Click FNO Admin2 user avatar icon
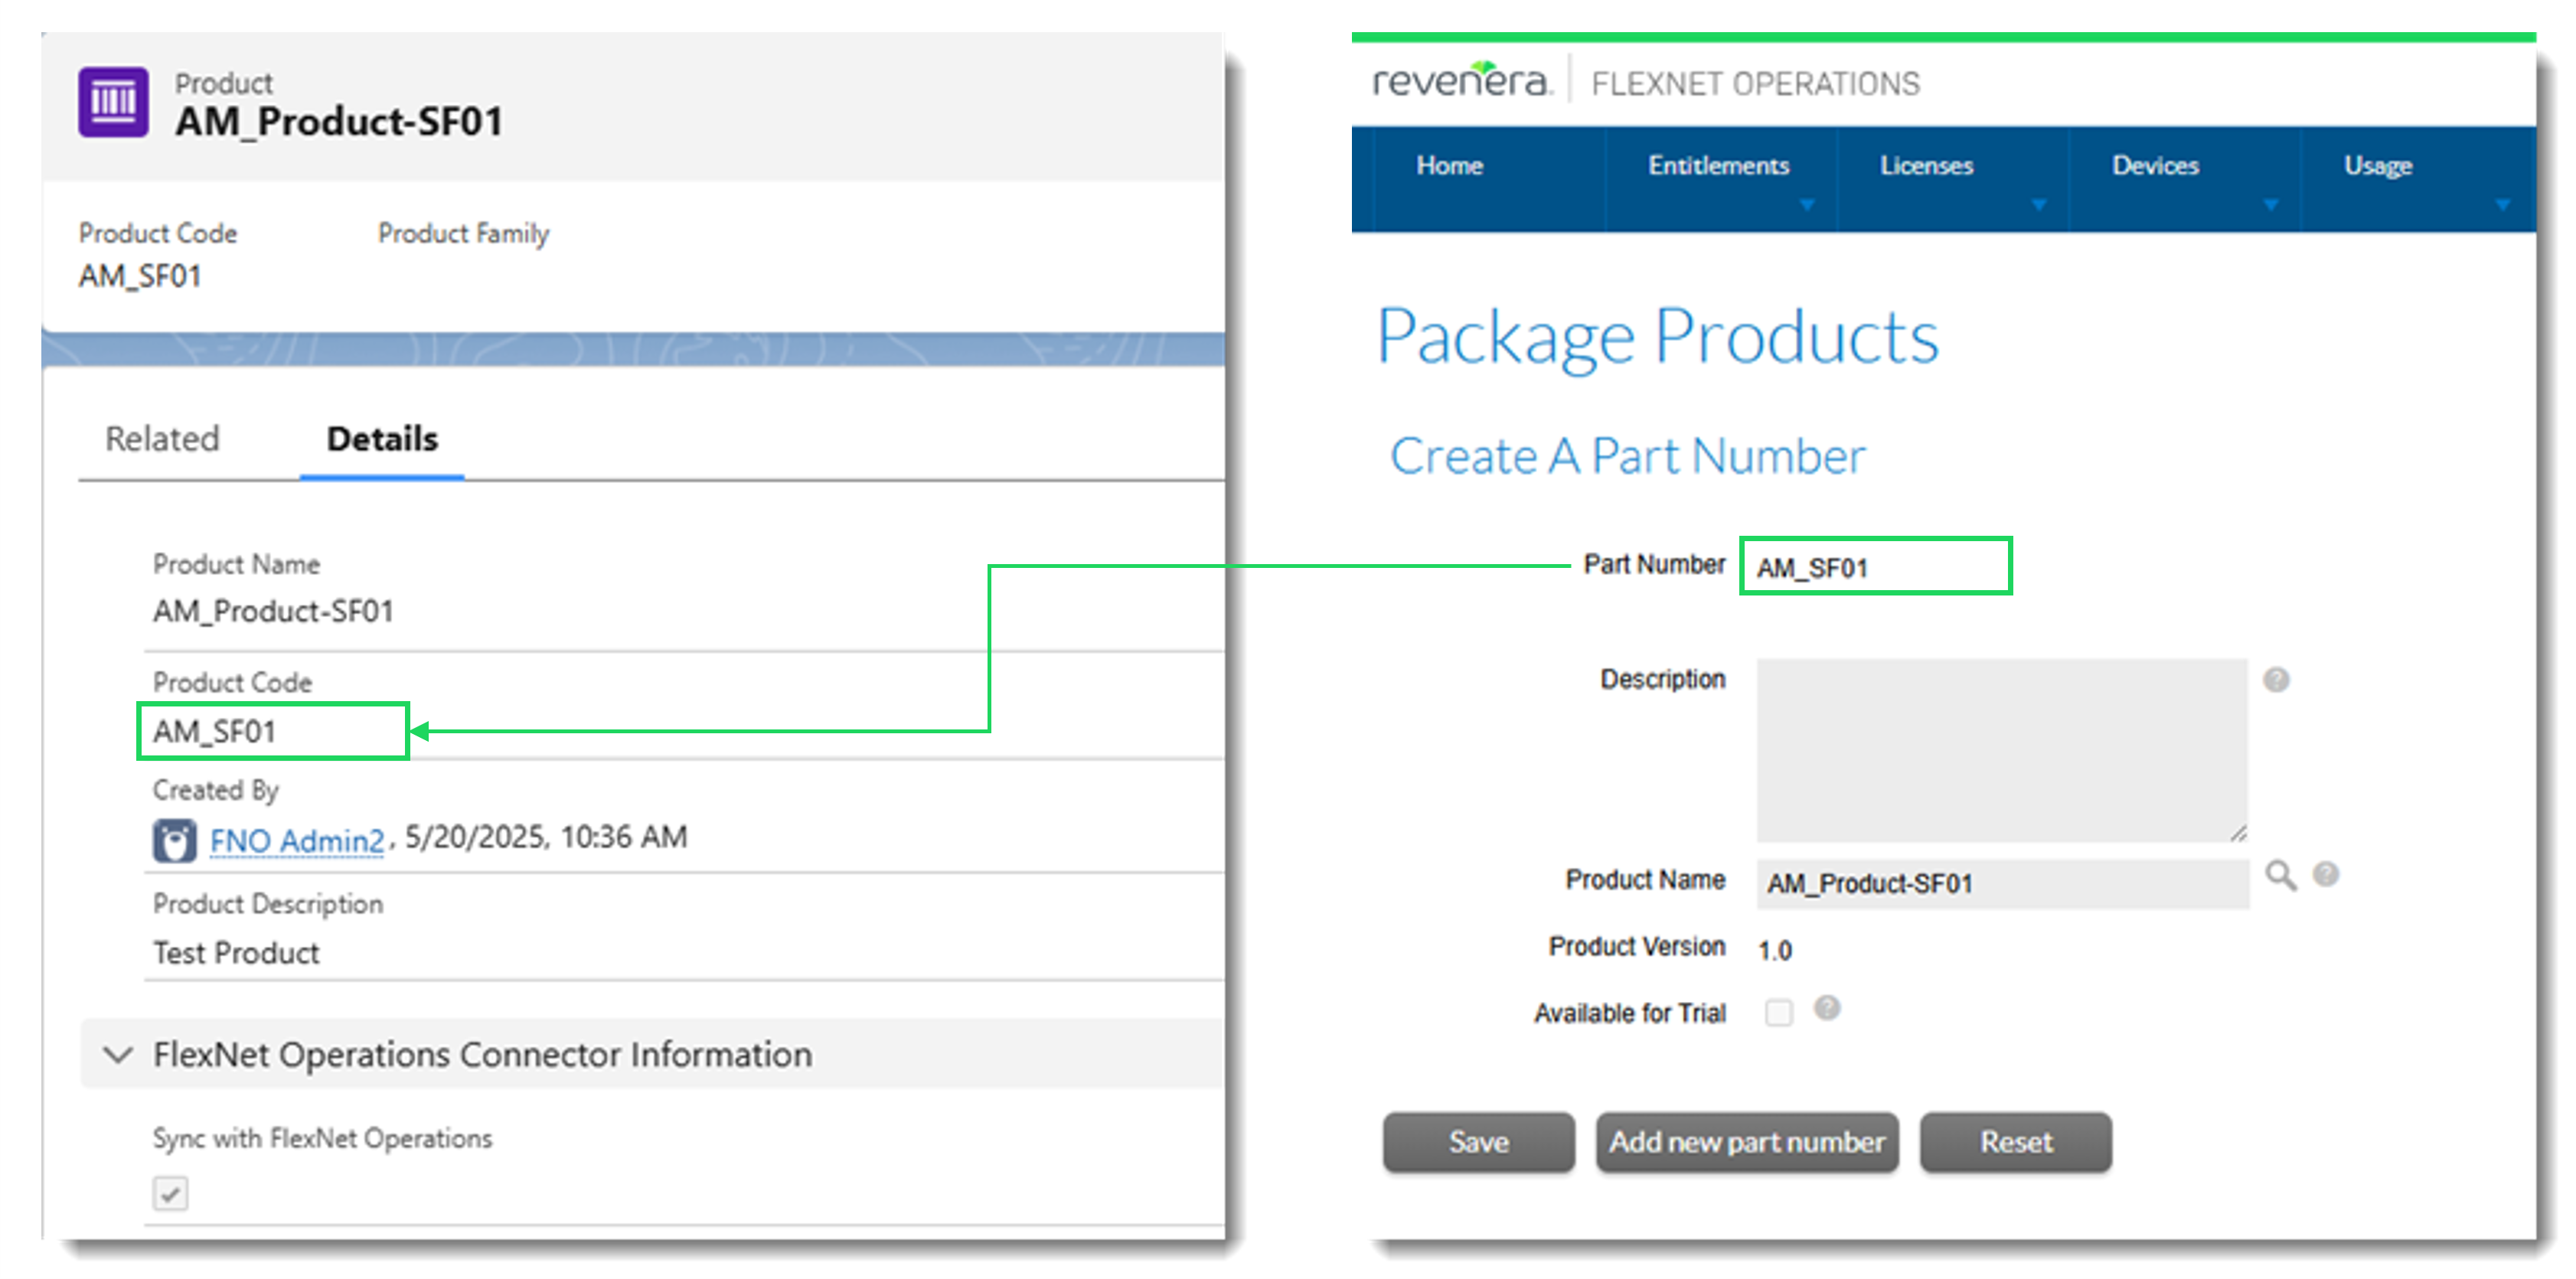 coord(174,840)
